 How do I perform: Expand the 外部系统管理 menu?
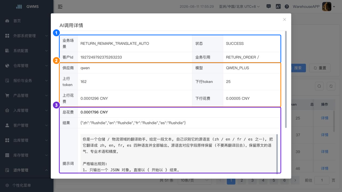27,36
